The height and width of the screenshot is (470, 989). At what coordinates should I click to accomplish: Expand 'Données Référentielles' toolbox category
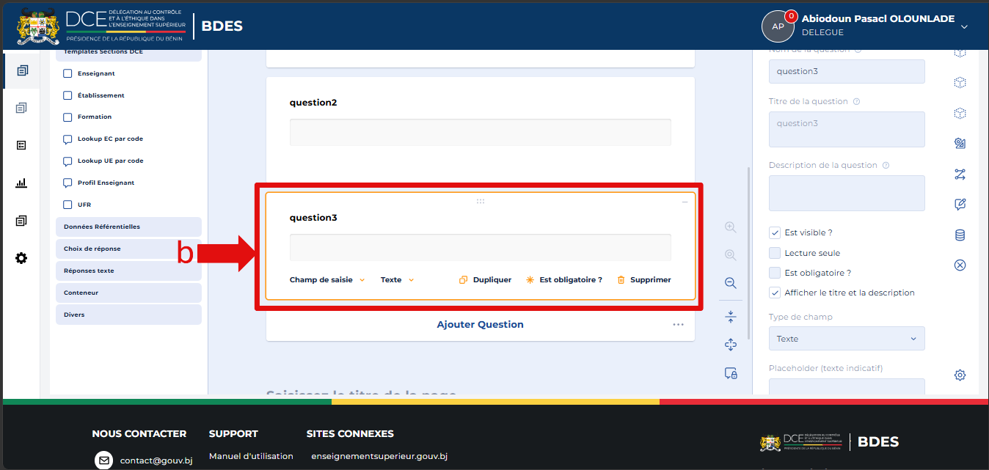coord(128,227)
